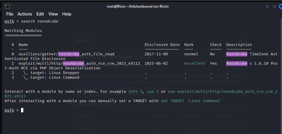Open the View menu
Image resolution: width=282 pixels, height=134 pixels.
pos(53,14)
